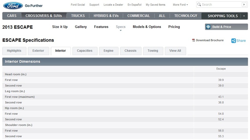250x140 pixels.
Task: Click the Escape column header
Action: [x=221, y=69]
